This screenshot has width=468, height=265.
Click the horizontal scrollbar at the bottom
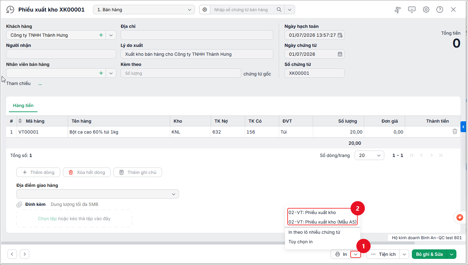[208, 243]
